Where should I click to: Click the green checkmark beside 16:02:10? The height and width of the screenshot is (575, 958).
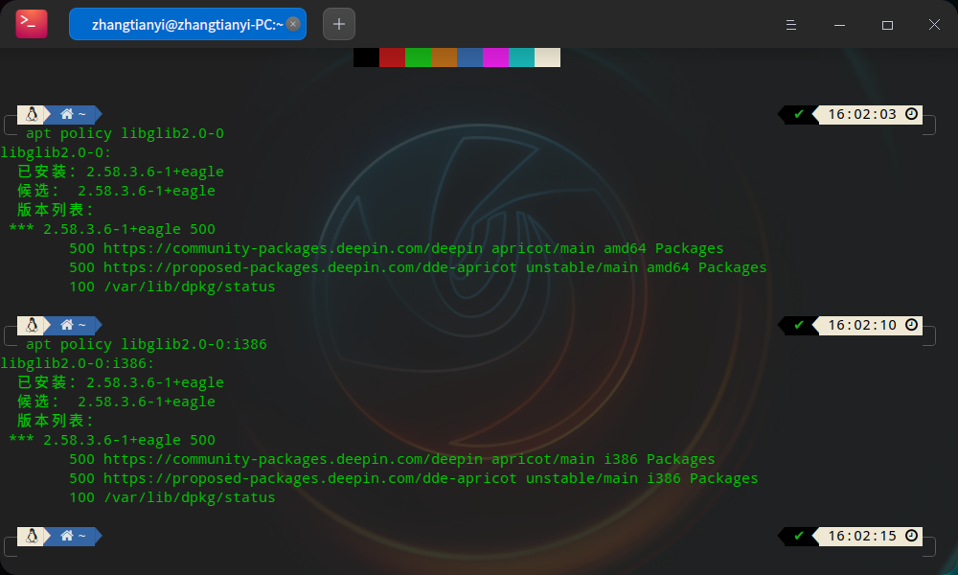(x=798, y=325)
